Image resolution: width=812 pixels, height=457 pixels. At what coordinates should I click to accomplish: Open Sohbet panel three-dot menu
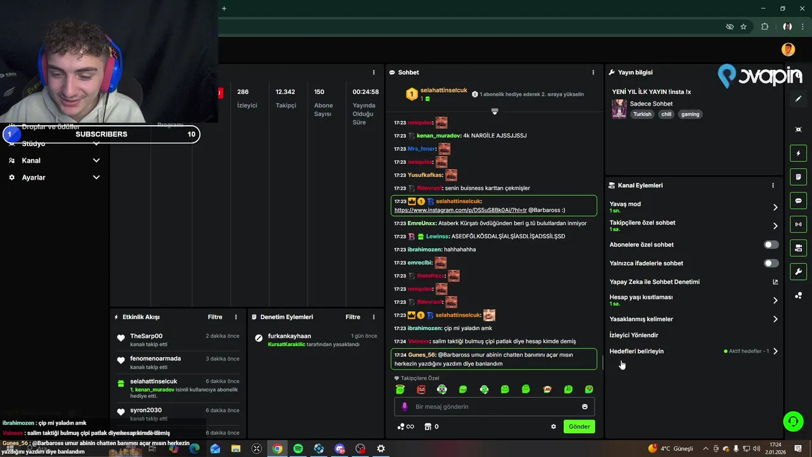click(x=593, y=72)
